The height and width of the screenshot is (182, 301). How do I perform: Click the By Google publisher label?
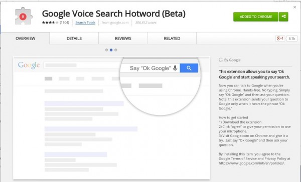point(230,60)
